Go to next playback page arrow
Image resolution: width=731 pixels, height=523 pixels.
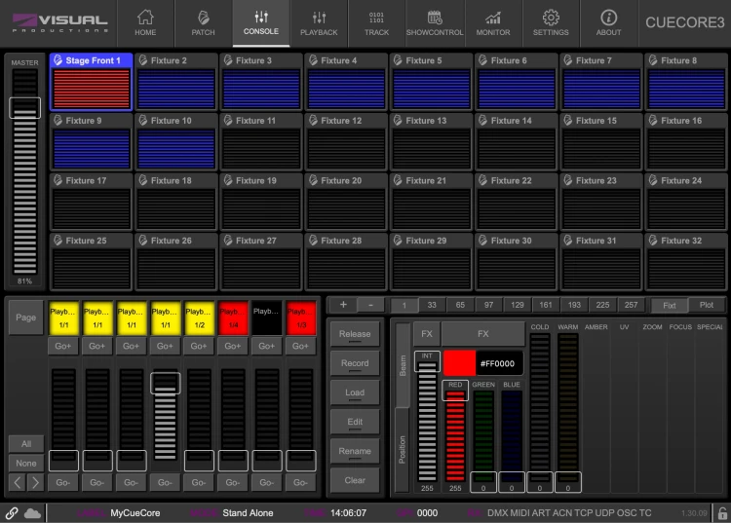[35, 482]
